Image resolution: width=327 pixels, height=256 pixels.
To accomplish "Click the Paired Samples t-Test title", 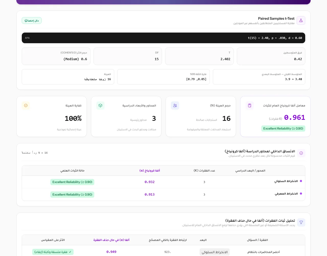I will click(276, 18).
